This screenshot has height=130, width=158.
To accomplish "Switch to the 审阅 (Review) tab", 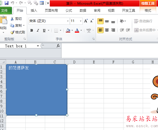I will pos(97,11).
